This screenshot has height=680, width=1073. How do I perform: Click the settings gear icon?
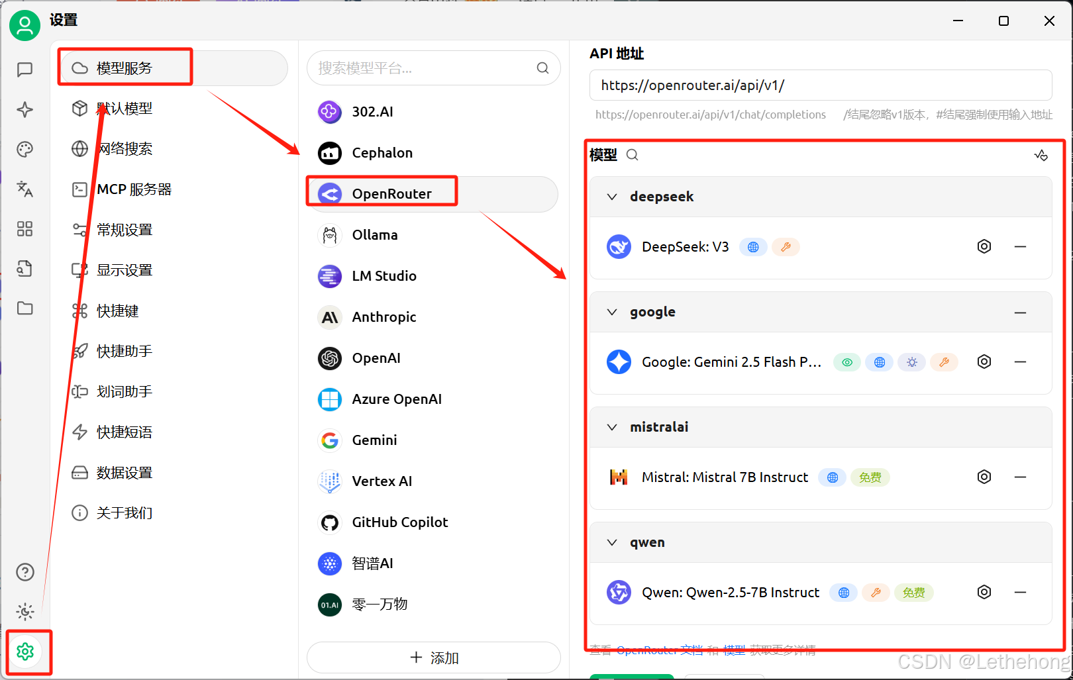[x=25, y=652]
